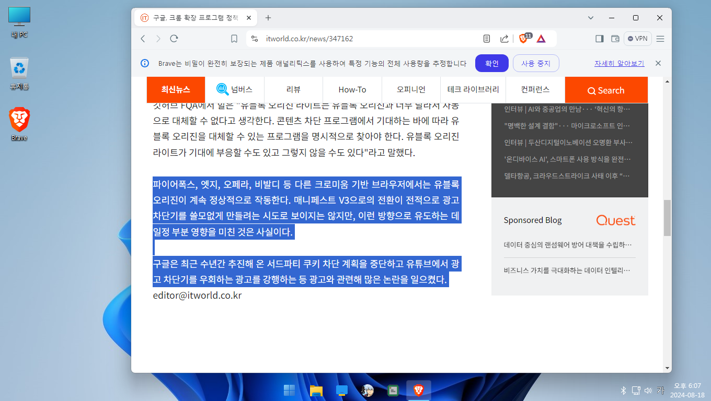This screenshot has height=401, width=711.
Task: Open the 오피니언 section
Action: pyautogui.click(x=411, y=90)
